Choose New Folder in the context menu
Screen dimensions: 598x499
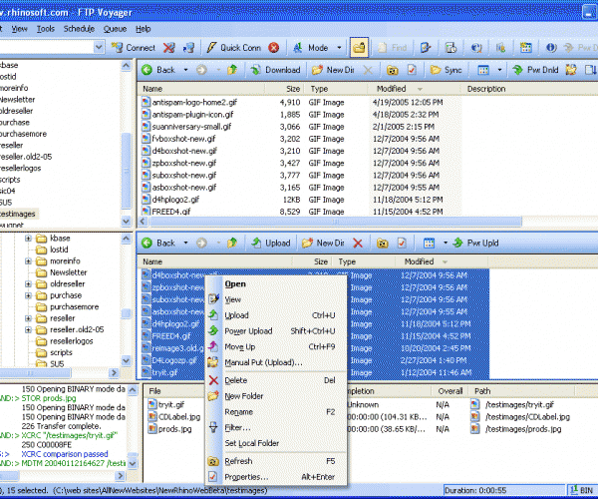pyautogui.click(x=276, y=396)
